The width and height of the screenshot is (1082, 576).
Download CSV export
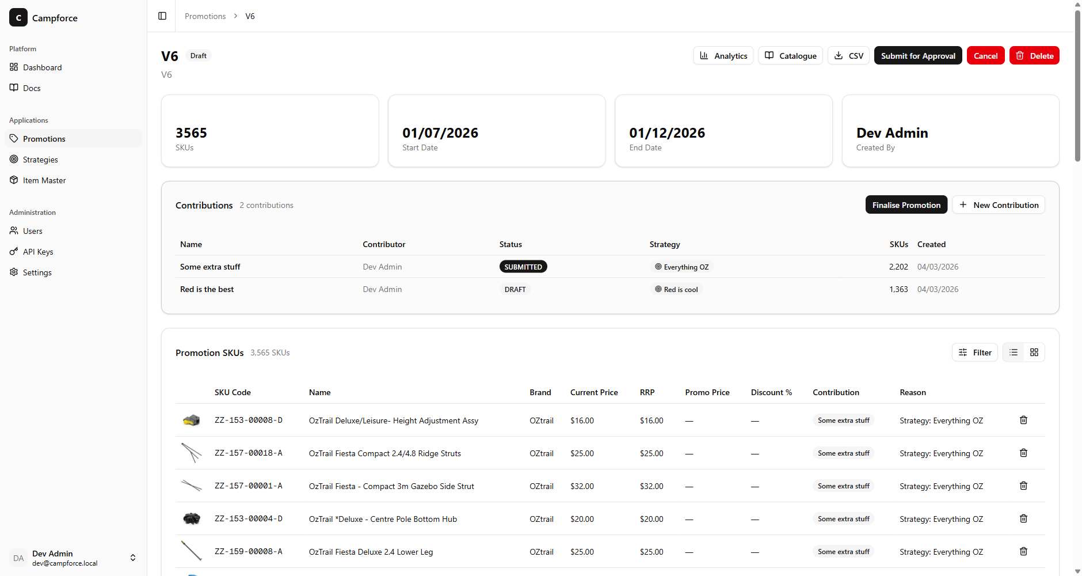[848, 56]
